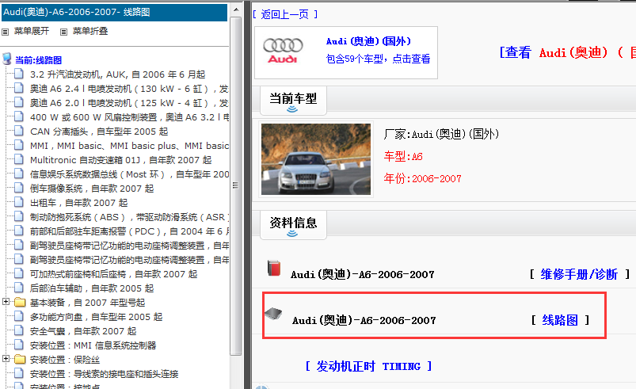This screenshot has width=636, height=389.
Task: Click folder icon of 基本装备，自 2007 年型号起
Action: click(x=20, y=302)
